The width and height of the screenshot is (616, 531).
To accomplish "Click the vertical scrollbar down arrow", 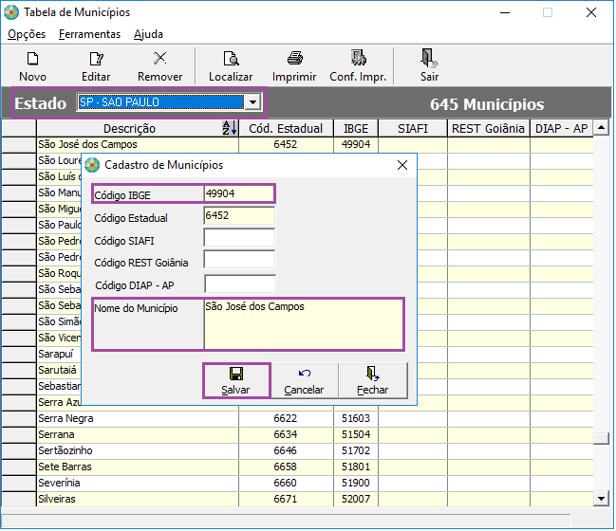I will click(600, 498).
